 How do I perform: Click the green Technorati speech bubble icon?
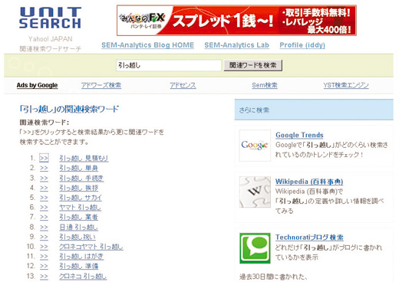click(255, 248)
